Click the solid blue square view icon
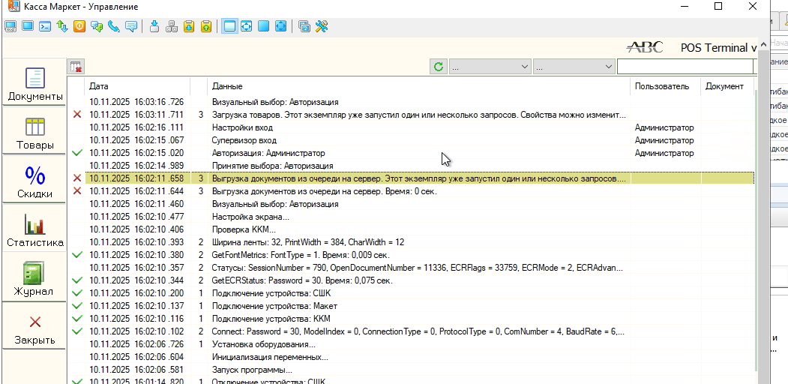This screenshot has height=384, width=788. point(263,26)
